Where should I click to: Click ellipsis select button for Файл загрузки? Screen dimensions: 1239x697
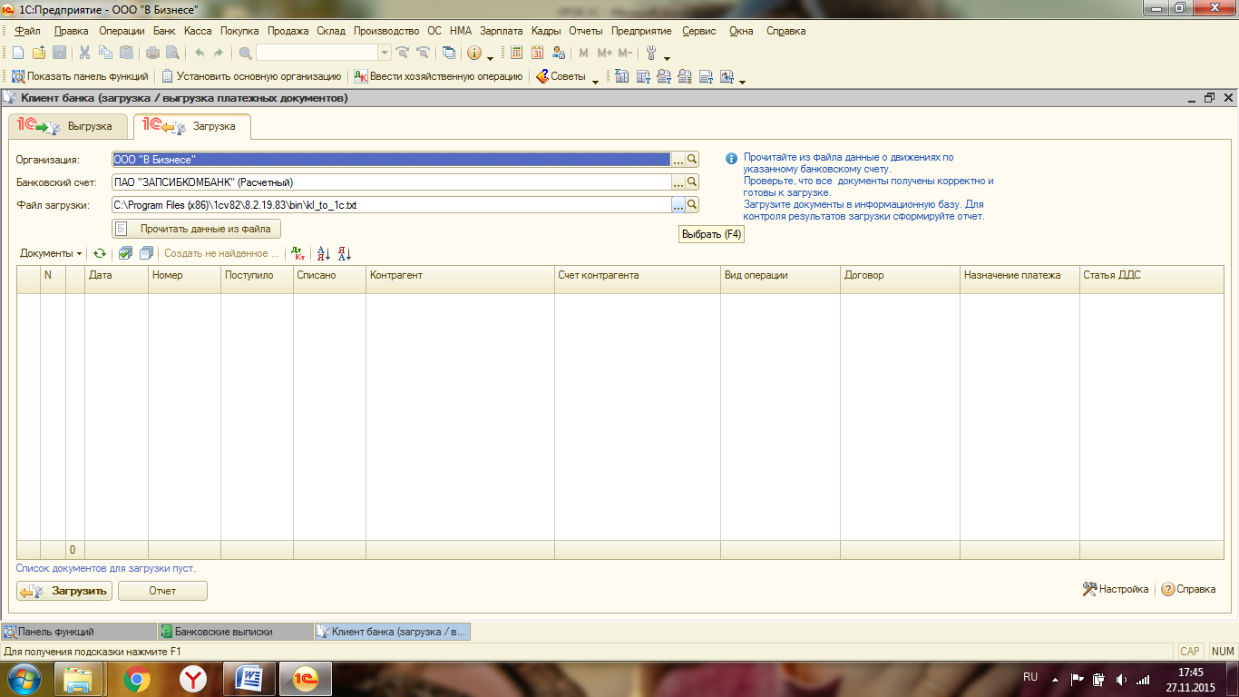pyautogui.click(x=678, y=205)
